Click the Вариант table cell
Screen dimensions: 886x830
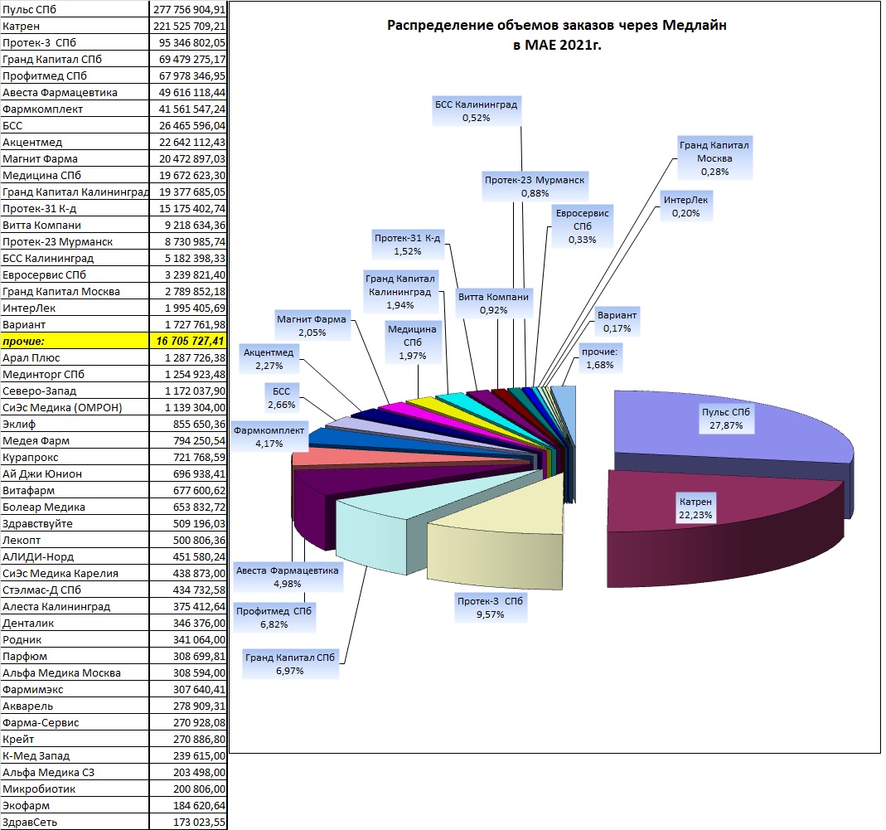[75, 324]
